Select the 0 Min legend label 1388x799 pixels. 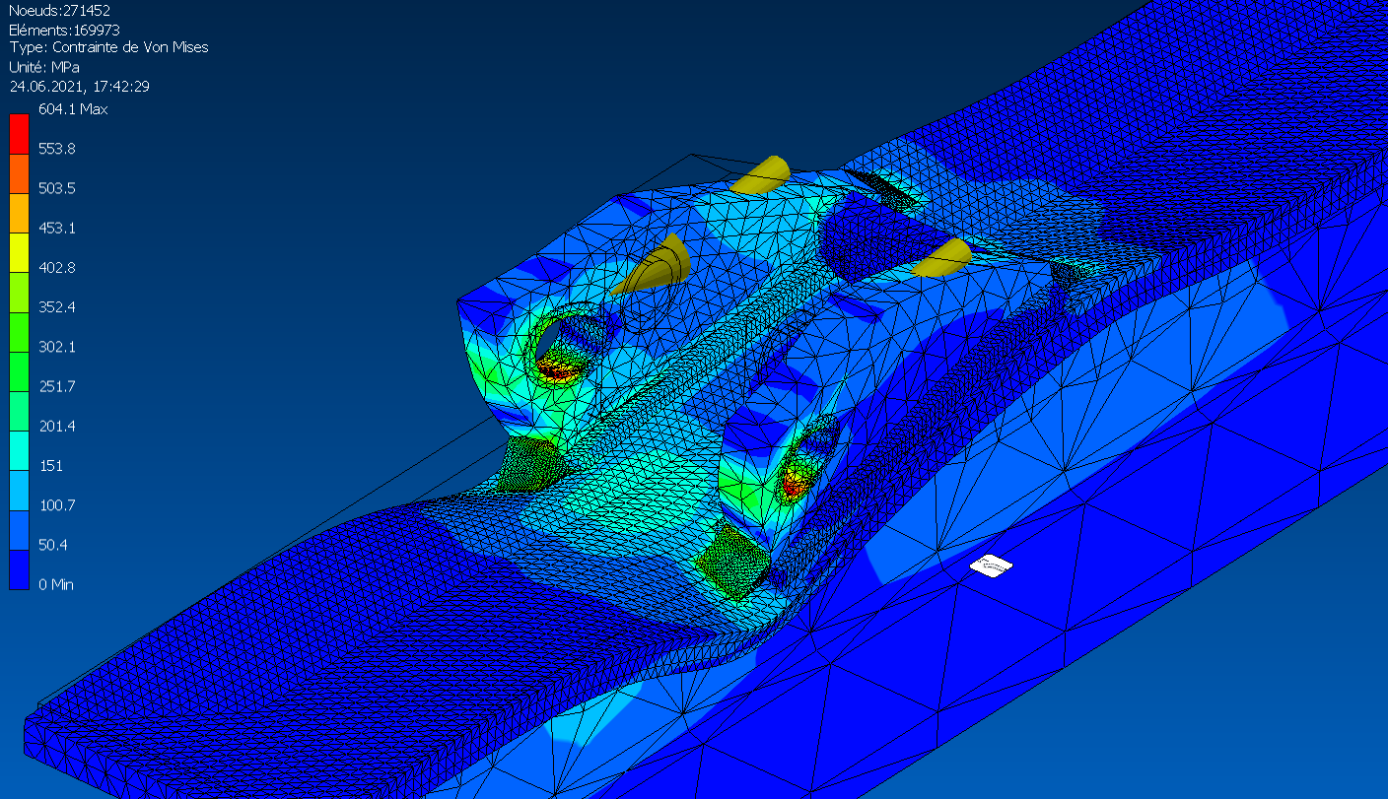pos(56,584)
